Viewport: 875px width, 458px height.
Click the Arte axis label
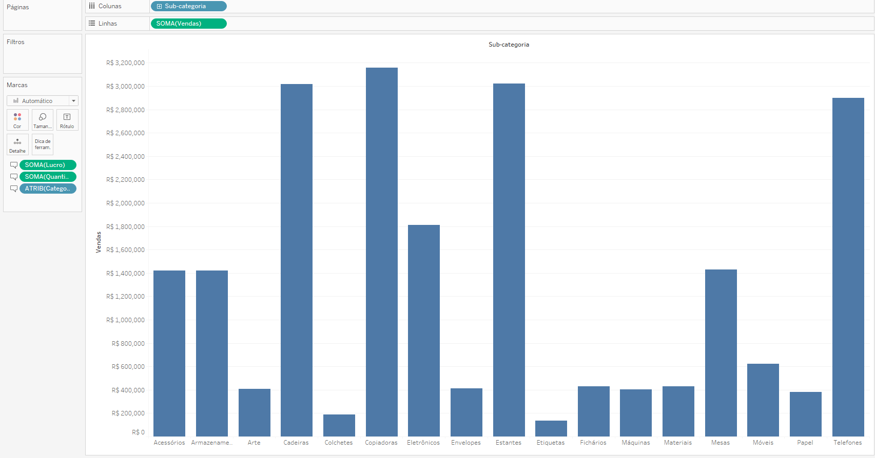point(254,443)
